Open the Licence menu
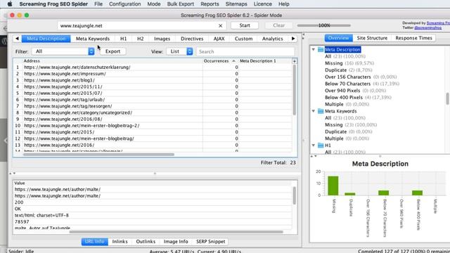Viewport: 450px width, 253px height. click(262, 4)
